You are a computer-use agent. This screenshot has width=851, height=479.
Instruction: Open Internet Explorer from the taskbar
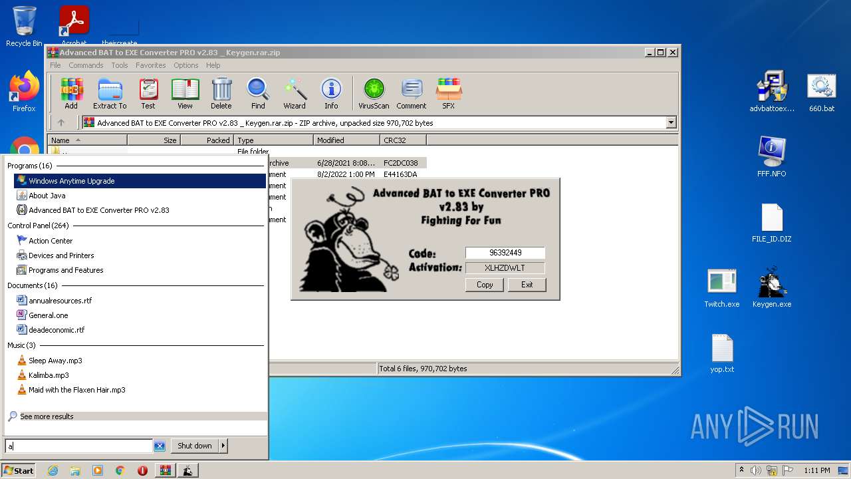[53, 470]
